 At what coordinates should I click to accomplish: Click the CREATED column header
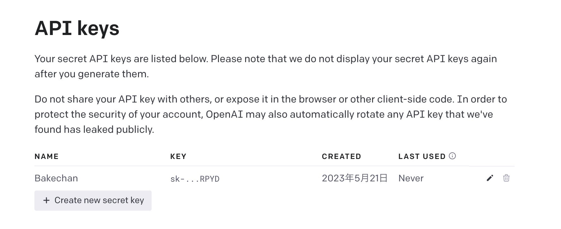[341, 156]
